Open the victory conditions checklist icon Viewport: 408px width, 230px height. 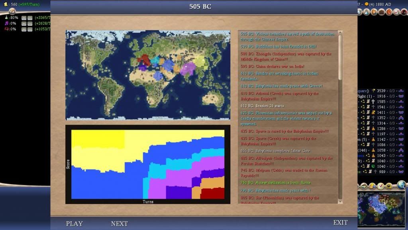click(396, 12)
